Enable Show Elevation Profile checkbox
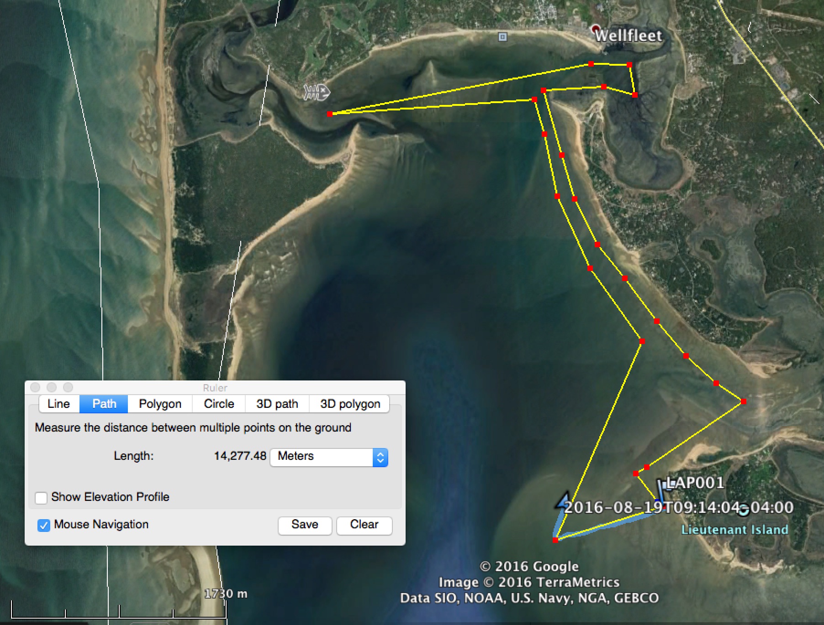 tap(41, 497)
